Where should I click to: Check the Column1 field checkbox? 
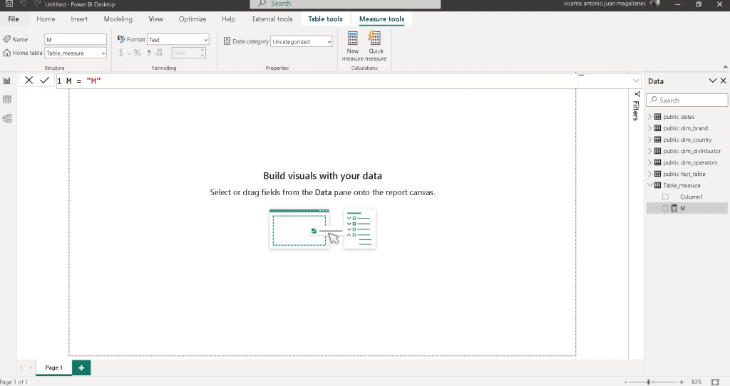click(x=665, y=197)
